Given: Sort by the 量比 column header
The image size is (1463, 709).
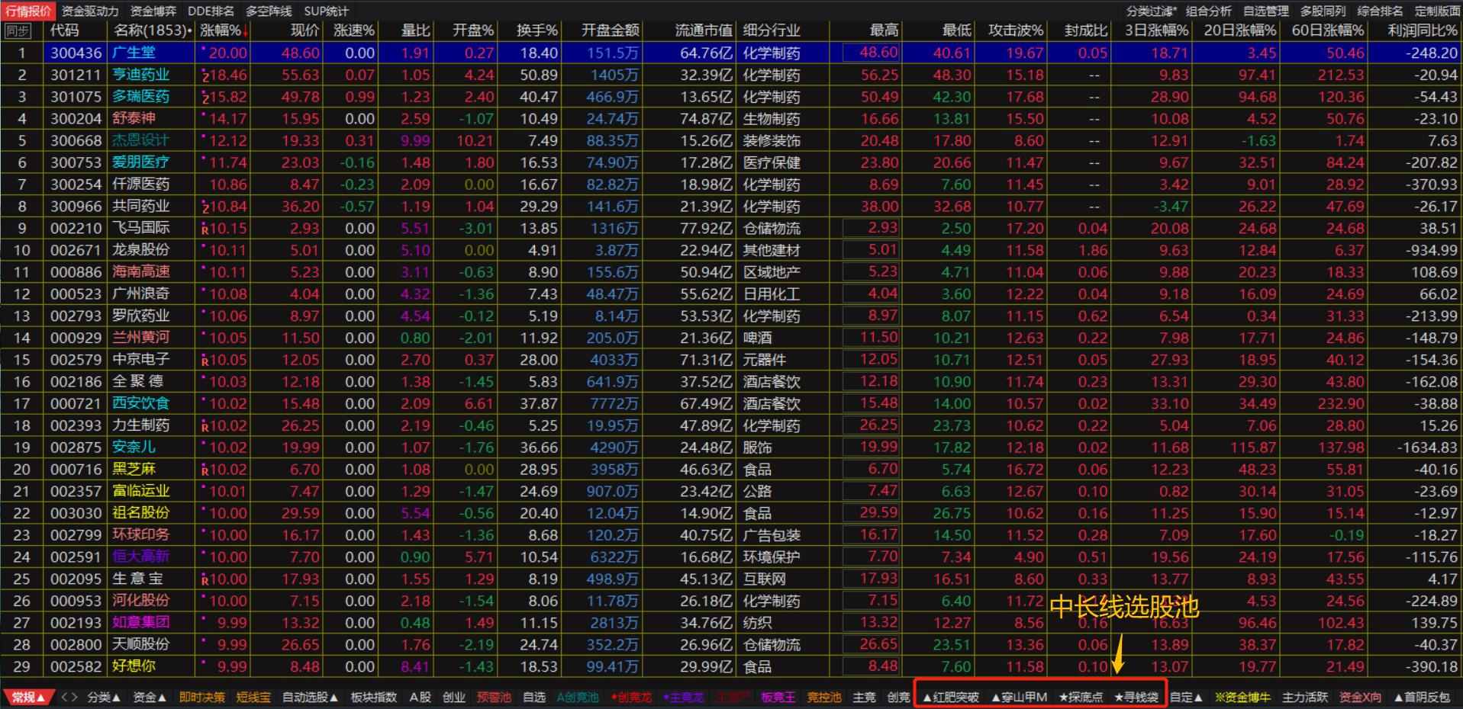Looking at the screenshot, I should (x=416, y=30).
